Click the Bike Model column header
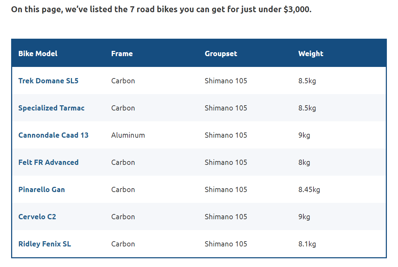The image size is (398, 267). (38, 54)
